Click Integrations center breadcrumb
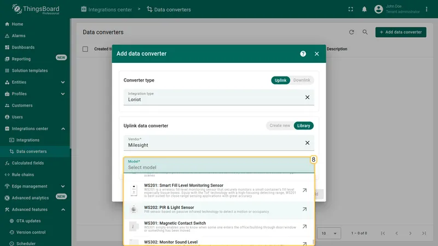 coord(106,9)
